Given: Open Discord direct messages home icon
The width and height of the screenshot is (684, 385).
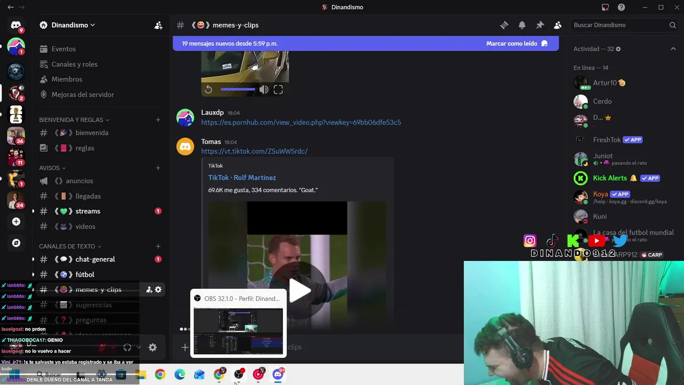Looking at the screenshot, I should pos(16,25).
